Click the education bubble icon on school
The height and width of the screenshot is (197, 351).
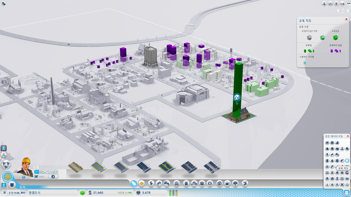(x=237, y=97)
